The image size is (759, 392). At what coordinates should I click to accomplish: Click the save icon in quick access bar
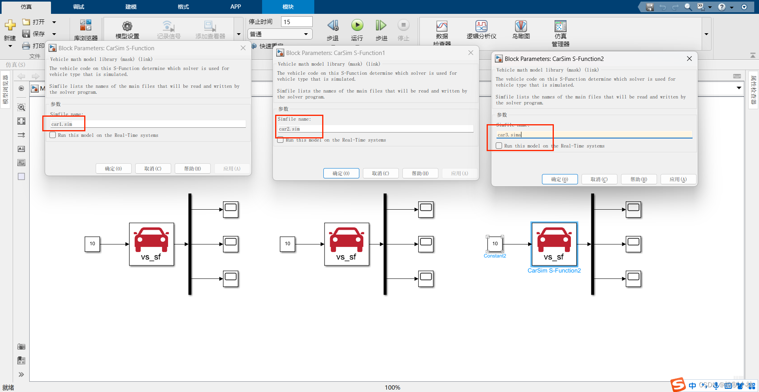650,7
